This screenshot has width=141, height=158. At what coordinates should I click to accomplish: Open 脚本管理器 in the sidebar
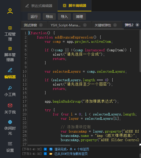coord(10,54)
